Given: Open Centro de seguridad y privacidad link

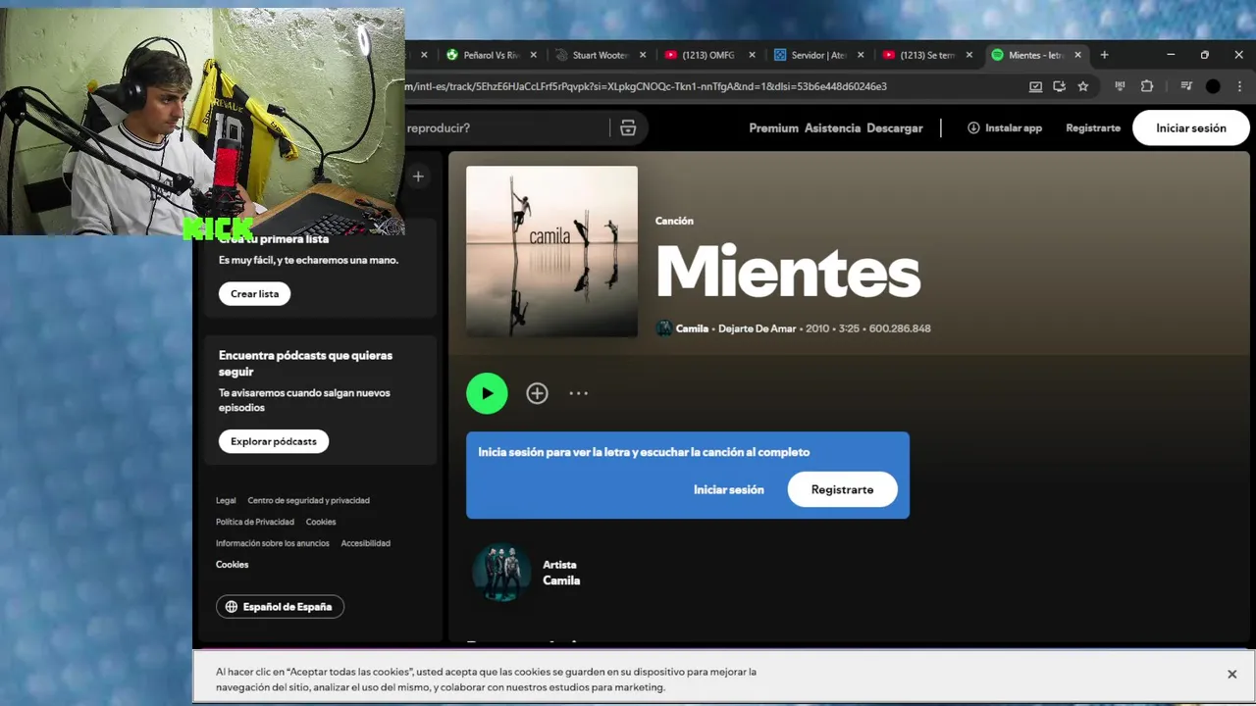Looking at the screenshot, I should point(308,500).
